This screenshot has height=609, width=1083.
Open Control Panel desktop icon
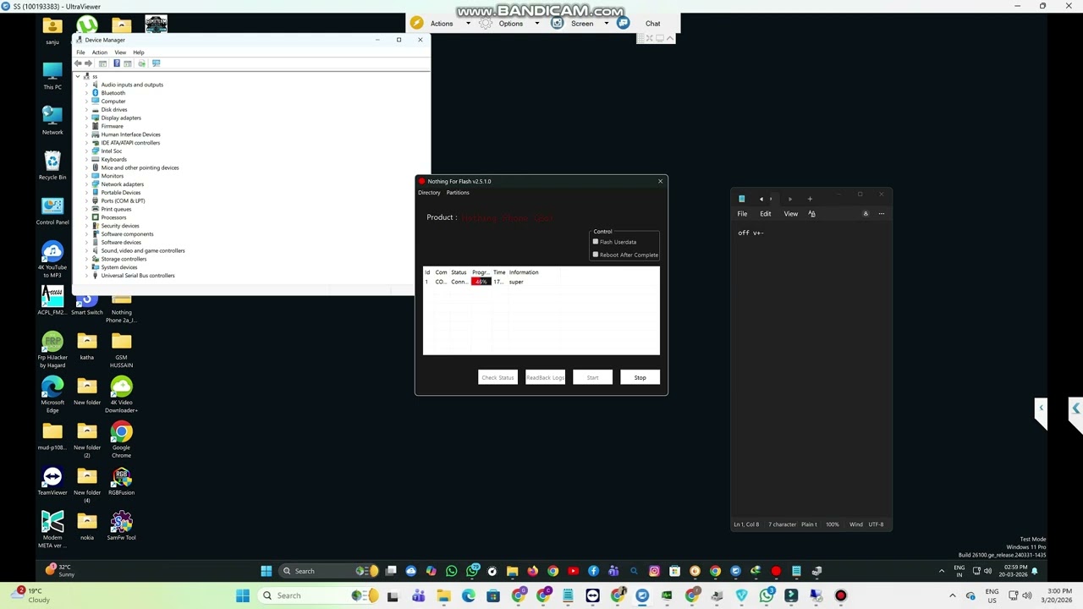[x=52, y=211]
